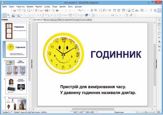The height and width of the screenshot is (115, 163).
Task: Toggle the slide panel using its divider handle
Action: tap(32, 64)
